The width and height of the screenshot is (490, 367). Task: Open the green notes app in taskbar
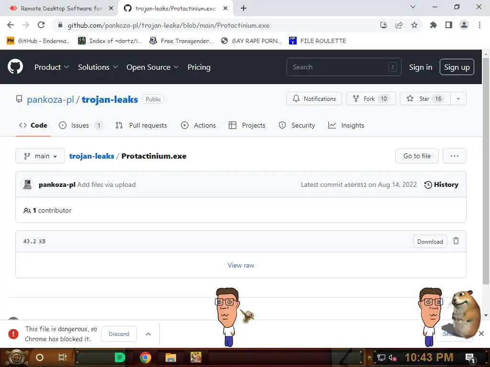(120, 357)
